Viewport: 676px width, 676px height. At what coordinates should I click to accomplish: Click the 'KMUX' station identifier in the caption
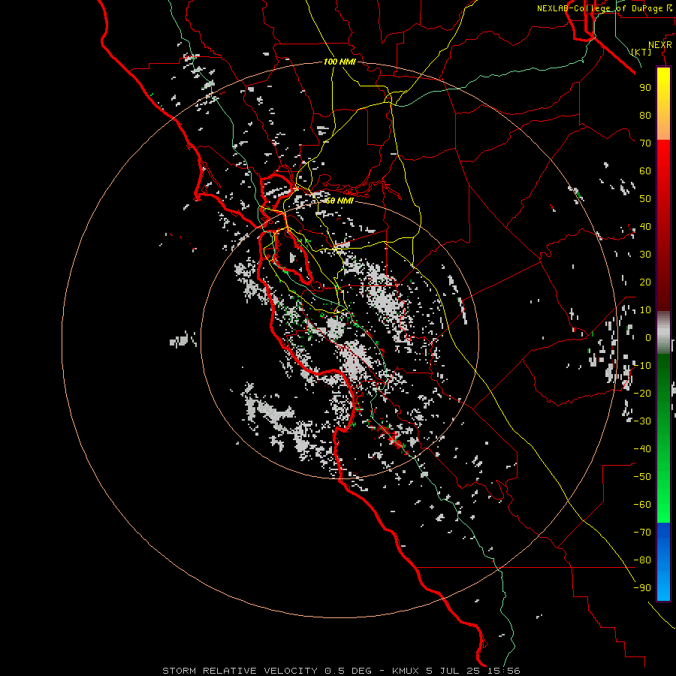(x=406, y=671)
